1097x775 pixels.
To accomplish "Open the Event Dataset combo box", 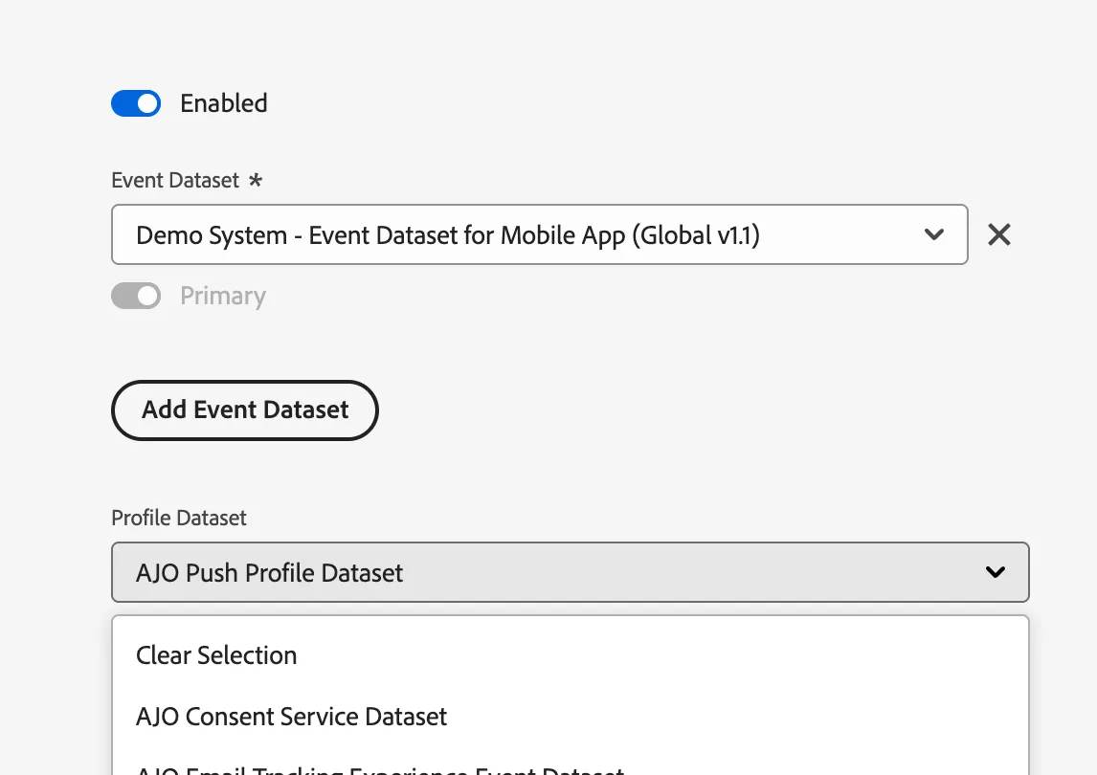I will (539, 235).
